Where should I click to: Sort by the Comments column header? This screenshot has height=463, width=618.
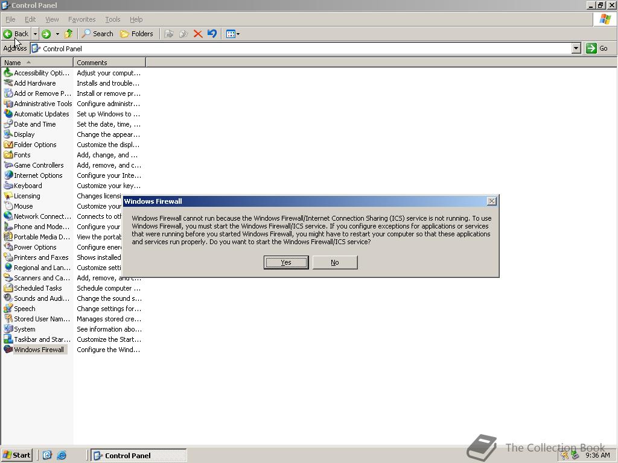point(110,63)
